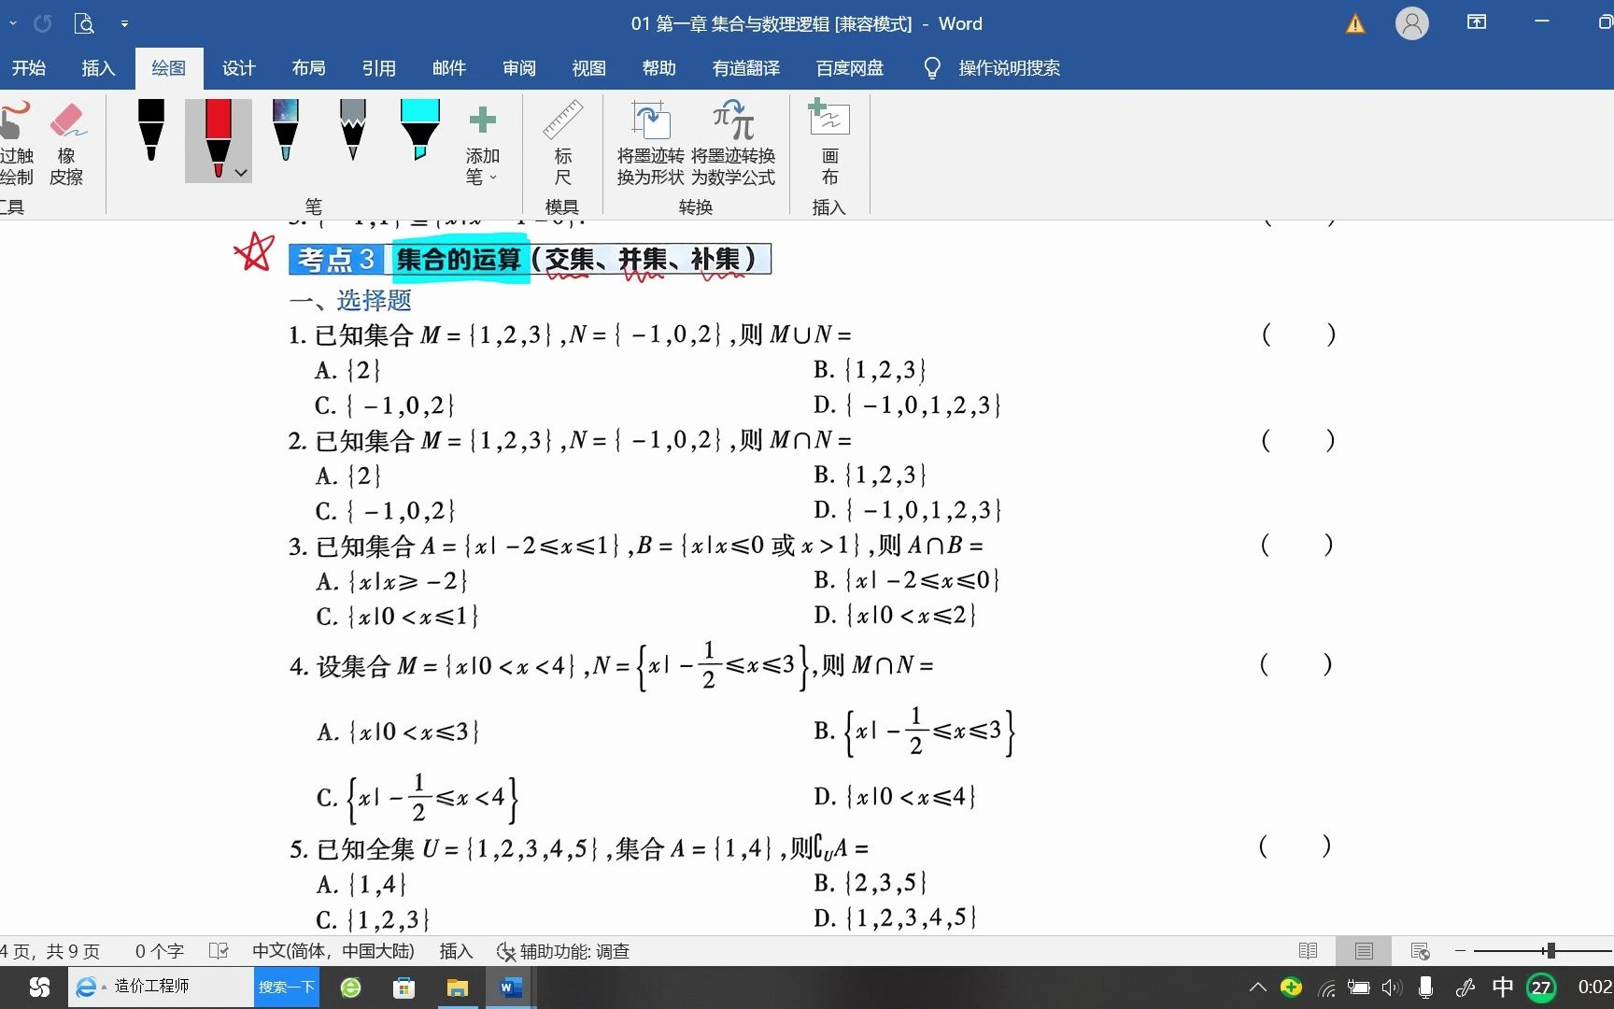Open the Review (审阅) tab

(518, 68)
